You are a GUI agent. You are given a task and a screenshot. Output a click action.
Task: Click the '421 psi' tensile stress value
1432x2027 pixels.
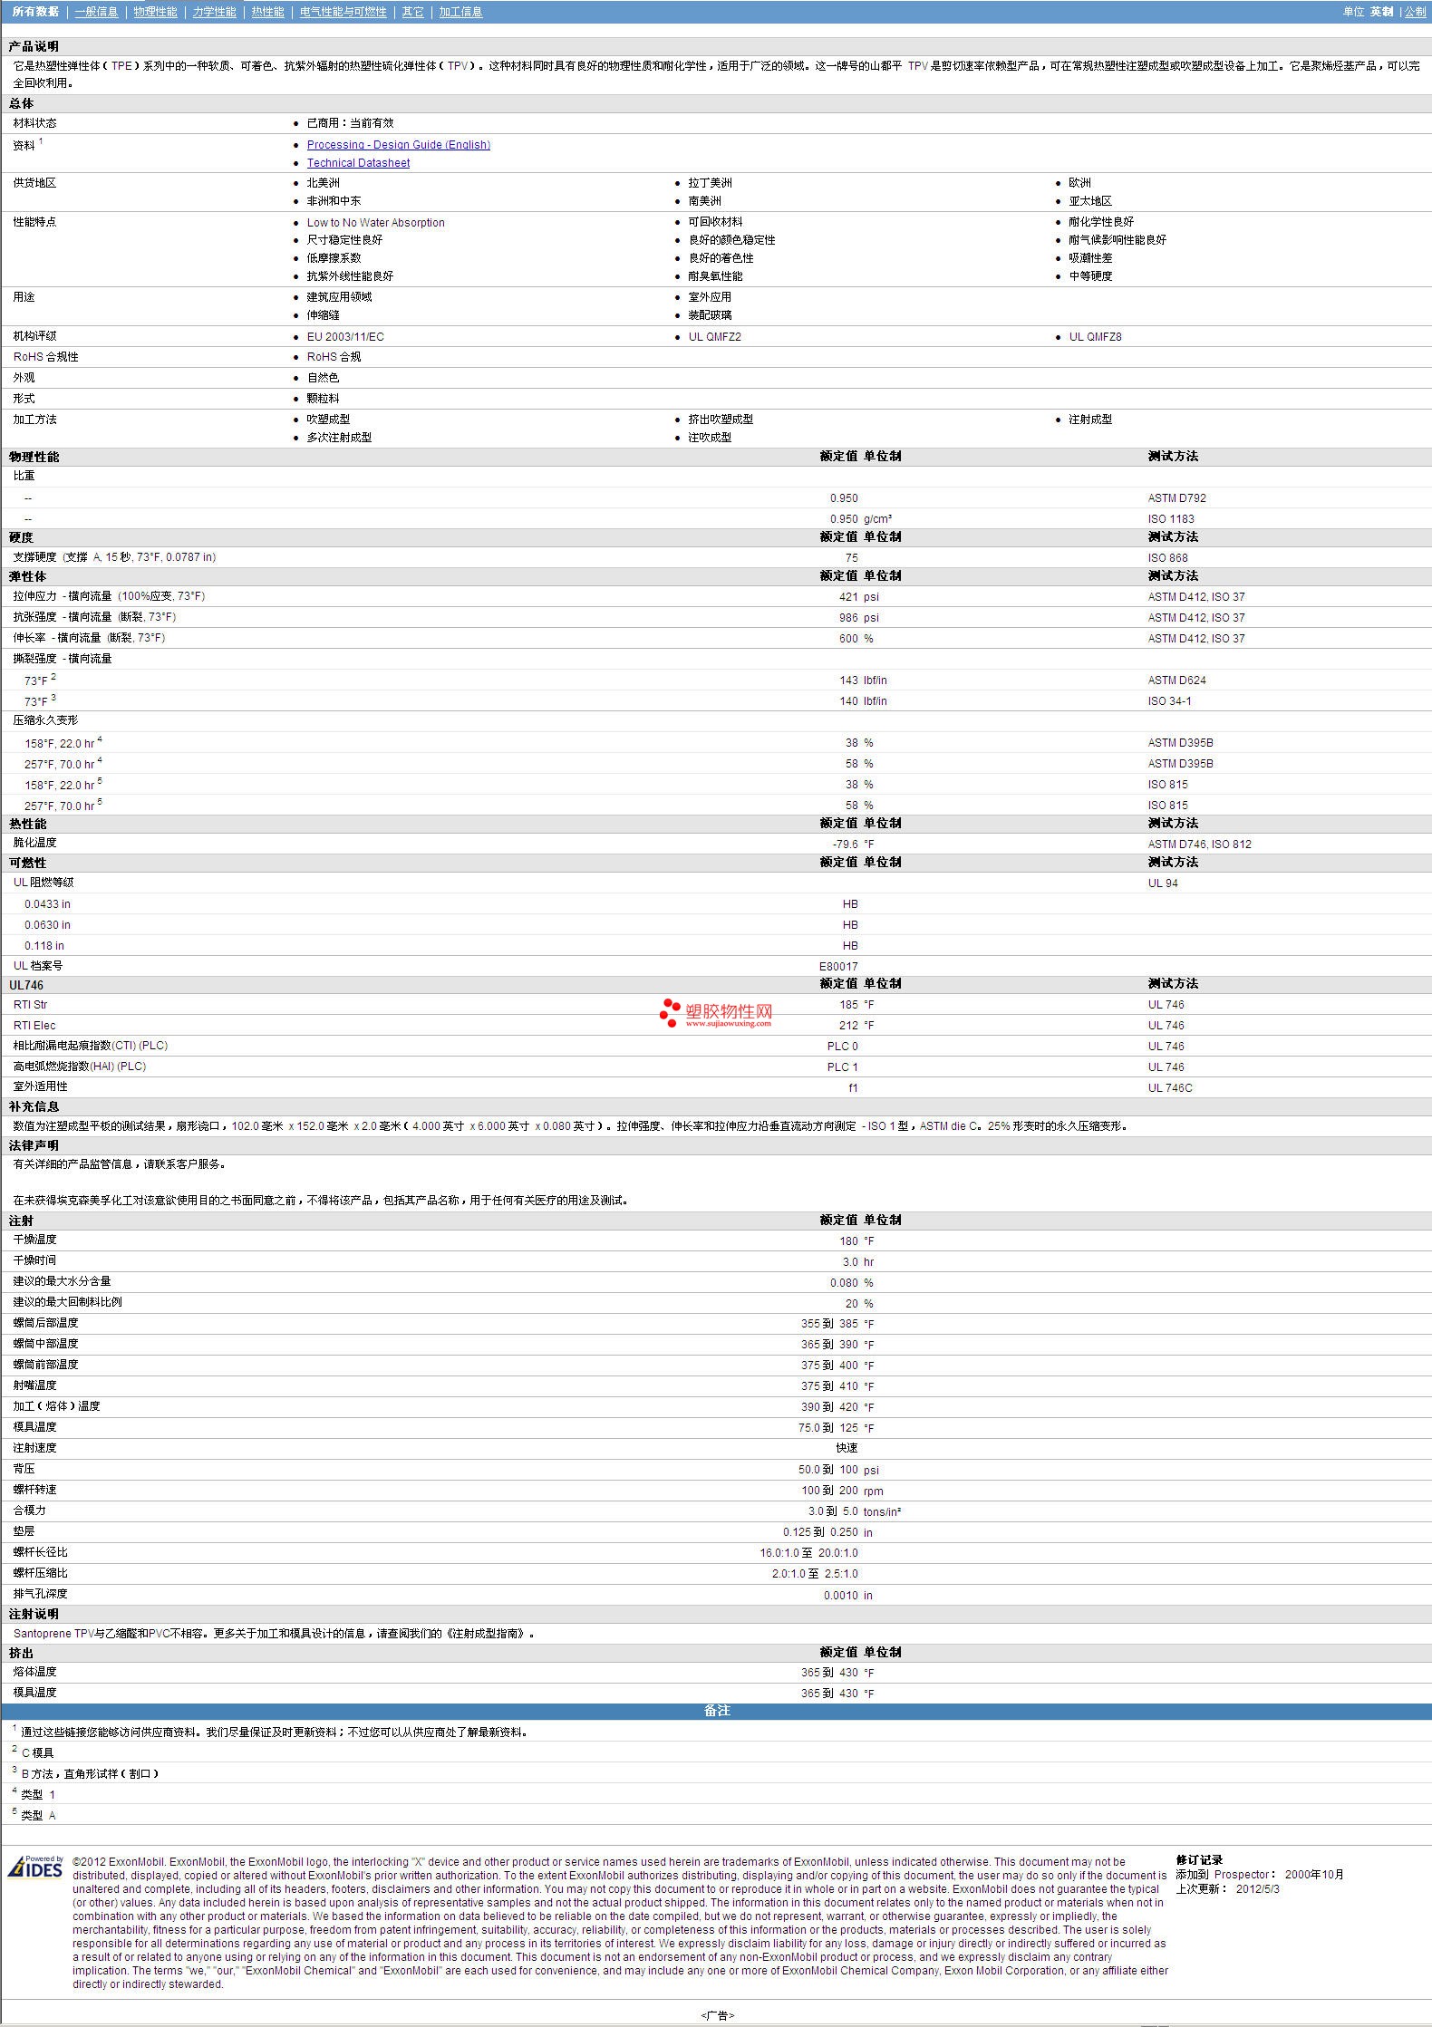coord(858,597)
